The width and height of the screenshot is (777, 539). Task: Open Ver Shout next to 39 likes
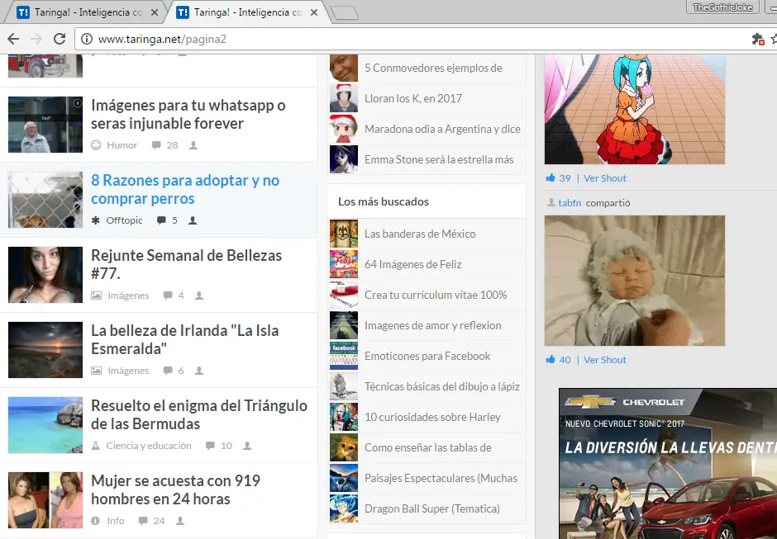[x=604, y=178]
